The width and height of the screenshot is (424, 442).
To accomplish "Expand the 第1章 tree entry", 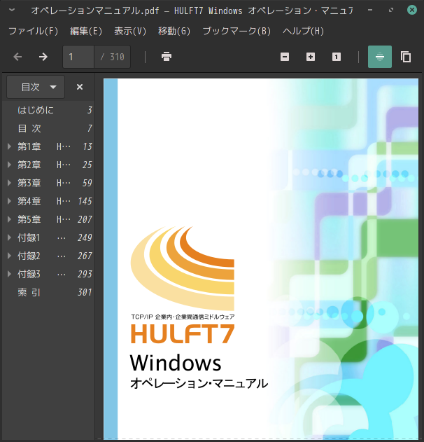I will (x=9, y=146).
